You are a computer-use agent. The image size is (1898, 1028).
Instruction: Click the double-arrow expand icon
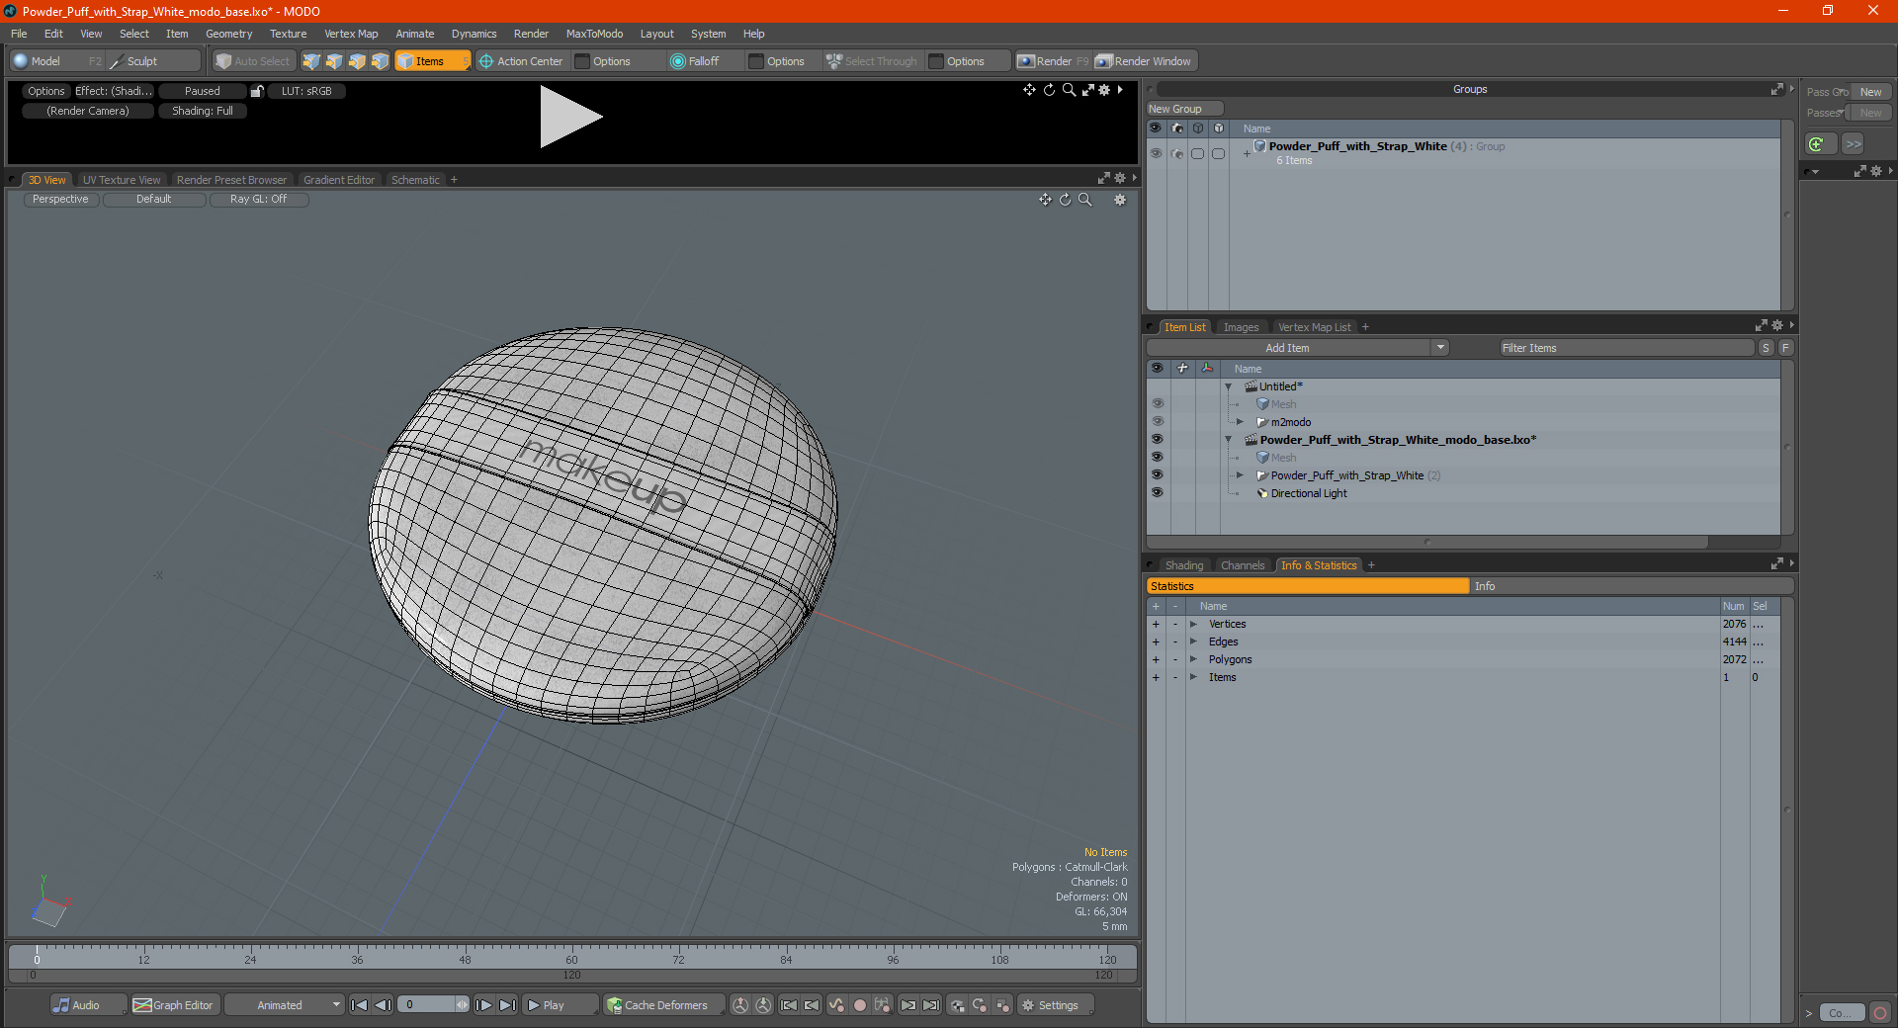1854,144
